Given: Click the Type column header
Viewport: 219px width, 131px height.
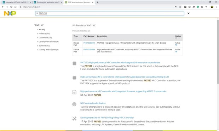Looking at the screenshot, I should point(76,36).
